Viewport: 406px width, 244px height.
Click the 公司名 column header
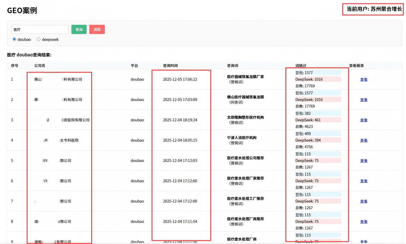tap(40, 66)
